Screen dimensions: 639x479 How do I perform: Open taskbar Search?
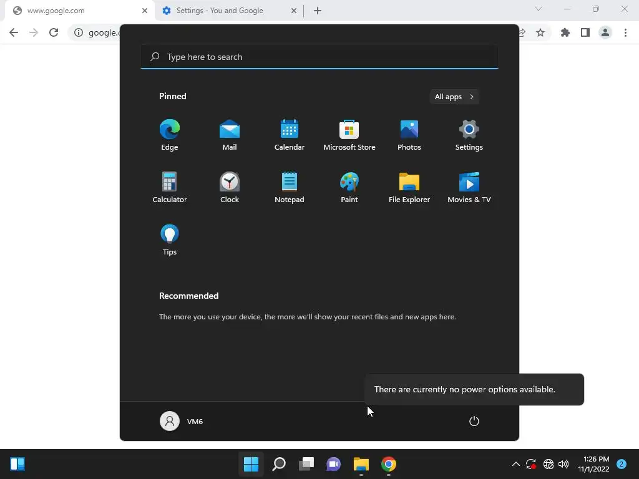click(279, 464)
